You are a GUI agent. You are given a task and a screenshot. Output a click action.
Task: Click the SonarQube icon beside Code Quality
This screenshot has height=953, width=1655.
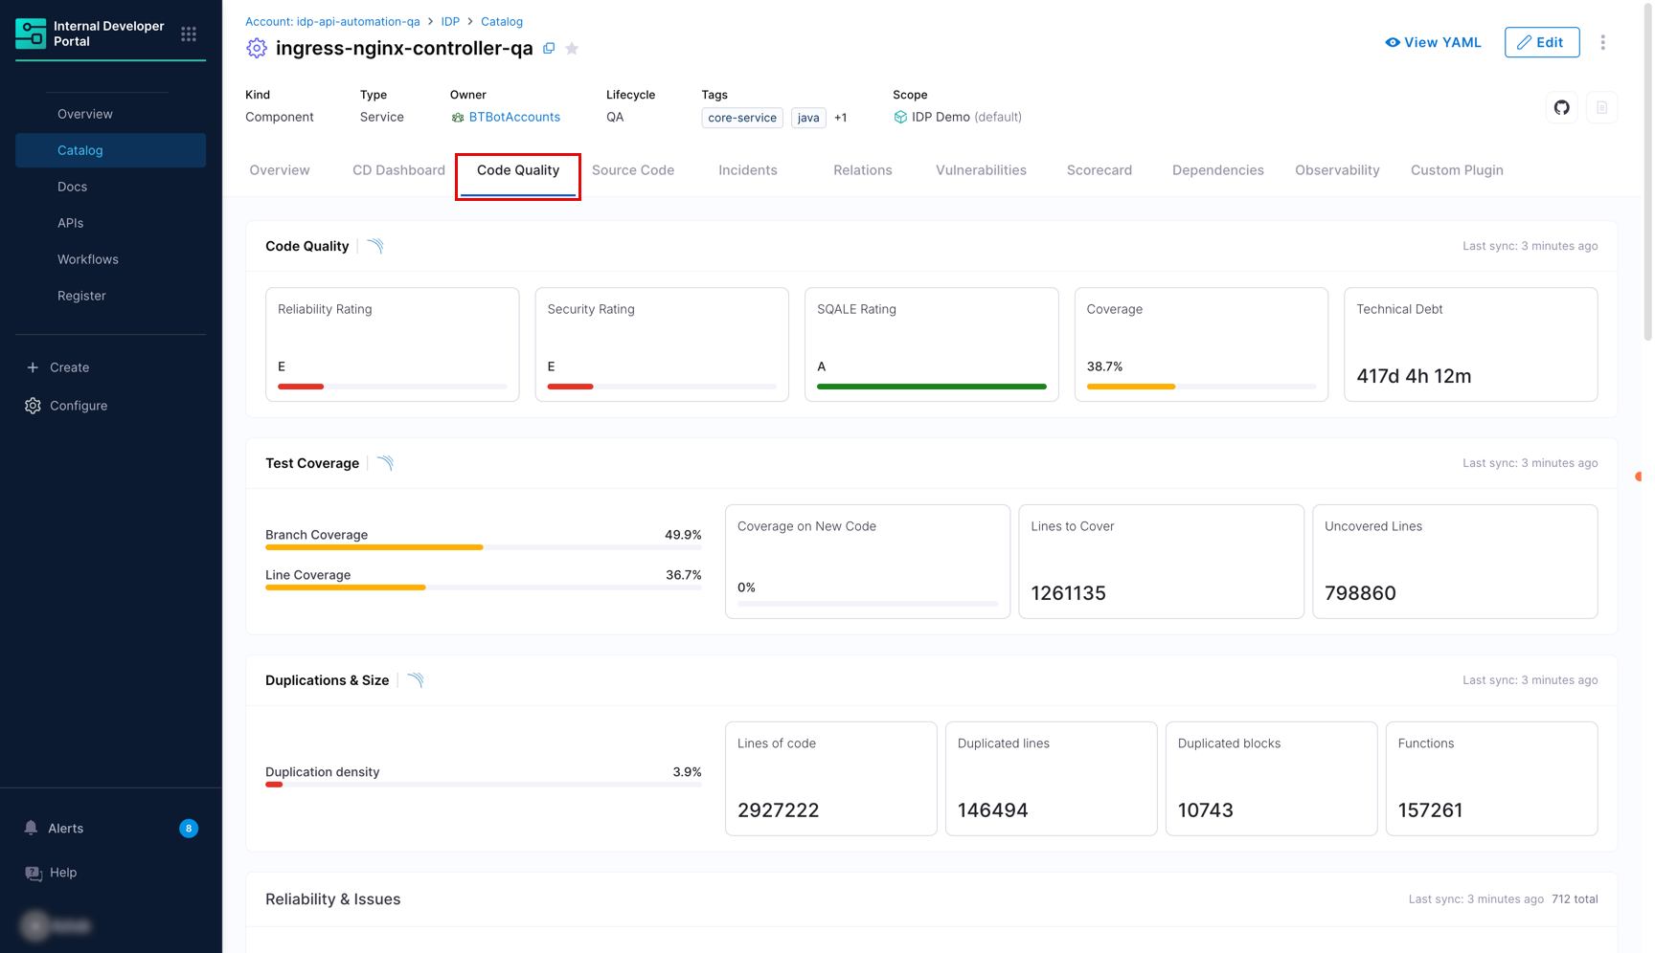point(375,246)
